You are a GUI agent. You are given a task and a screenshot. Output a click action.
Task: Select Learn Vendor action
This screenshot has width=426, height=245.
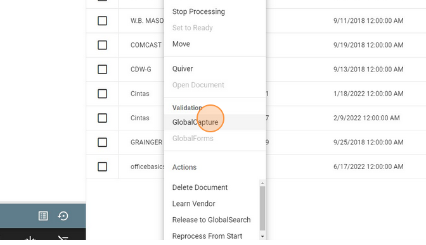coord(194,204)
